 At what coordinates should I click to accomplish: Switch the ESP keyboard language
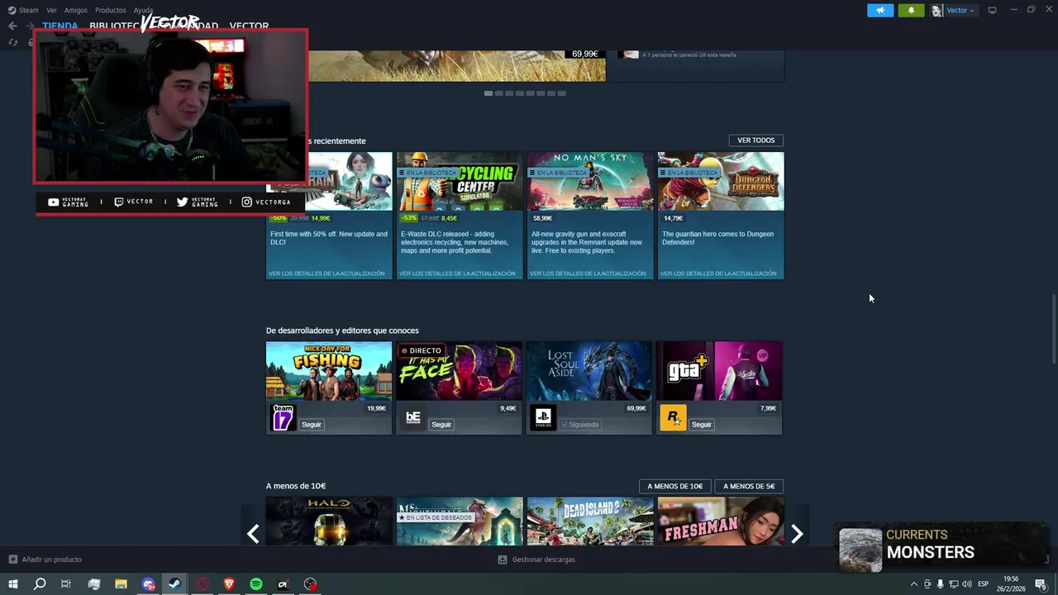[x=984, y=584]
